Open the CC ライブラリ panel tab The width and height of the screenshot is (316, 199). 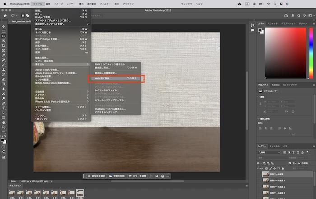click(290, 85)
